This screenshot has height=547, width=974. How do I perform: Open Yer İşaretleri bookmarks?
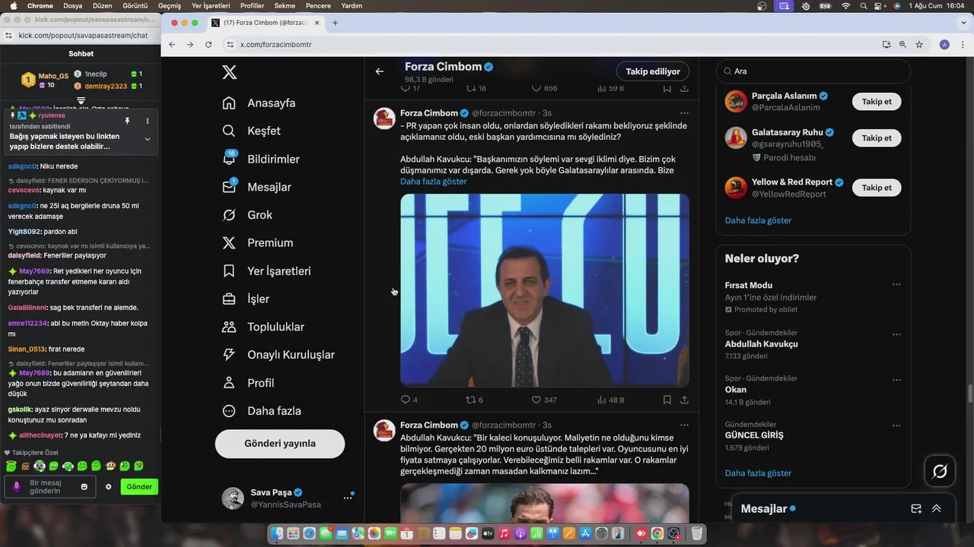pos(266,271)
